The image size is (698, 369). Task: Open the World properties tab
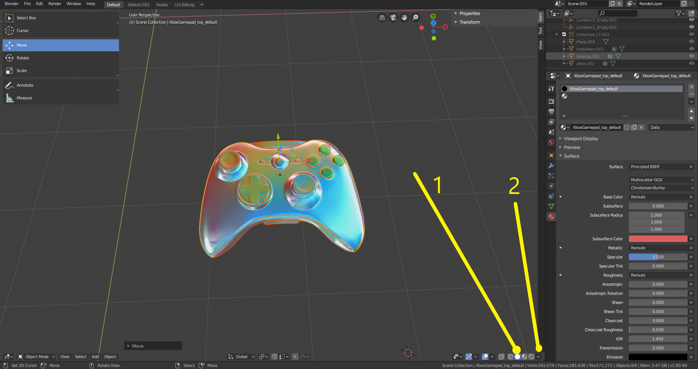coord(551,142)
